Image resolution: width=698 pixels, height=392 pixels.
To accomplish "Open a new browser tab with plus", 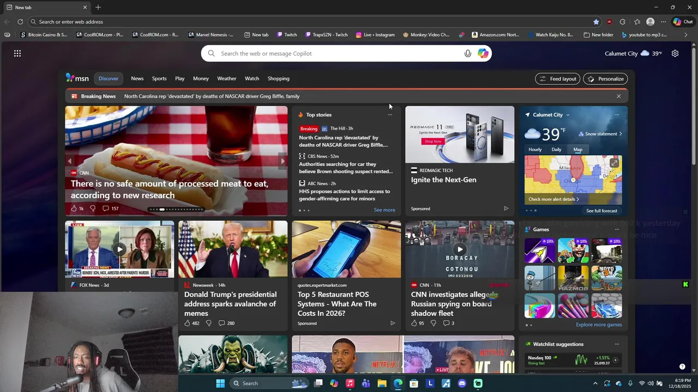I will pyautogui.click(x=98, y=7).
